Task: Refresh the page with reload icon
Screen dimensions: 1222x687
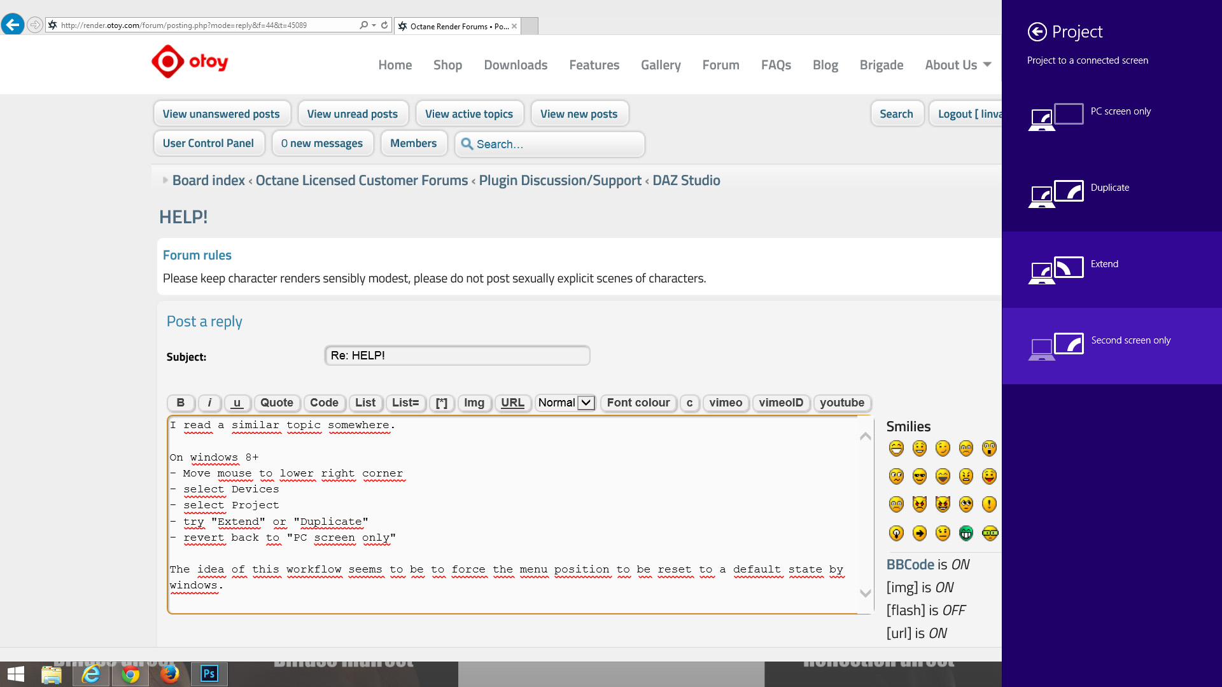Action: point(384,25)
